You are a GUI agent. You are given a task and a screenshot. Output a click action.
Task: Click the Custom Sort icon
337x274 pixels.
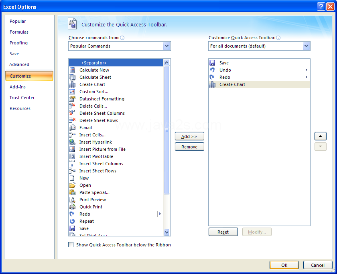72,92
